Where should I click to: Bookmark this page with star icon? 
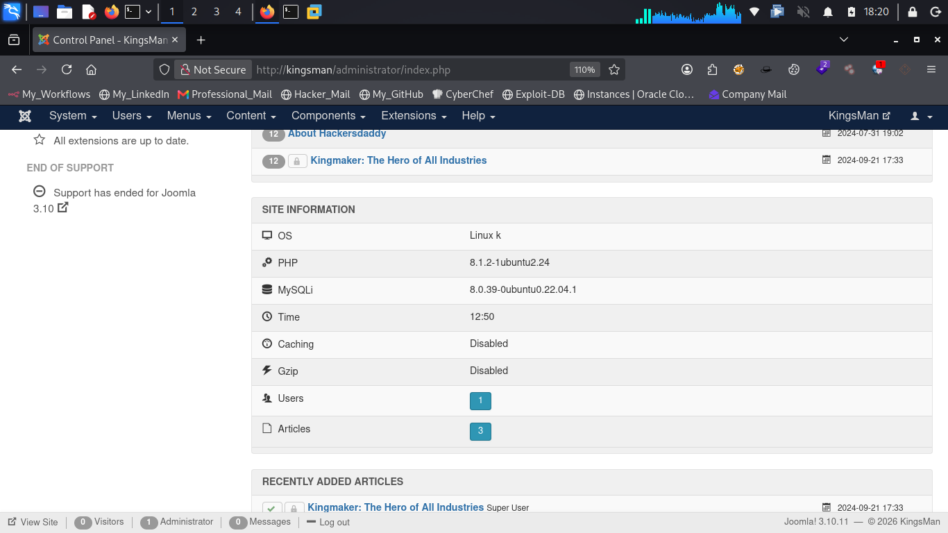[614, 69]
